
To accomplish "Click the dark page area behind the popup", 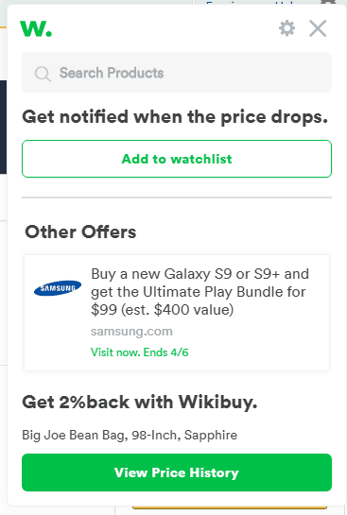I will pos(3,128).
